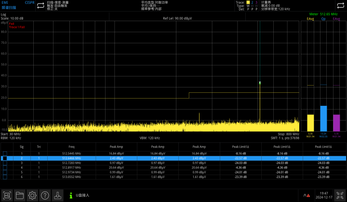Click the Sig column header in table

[21, 146]
